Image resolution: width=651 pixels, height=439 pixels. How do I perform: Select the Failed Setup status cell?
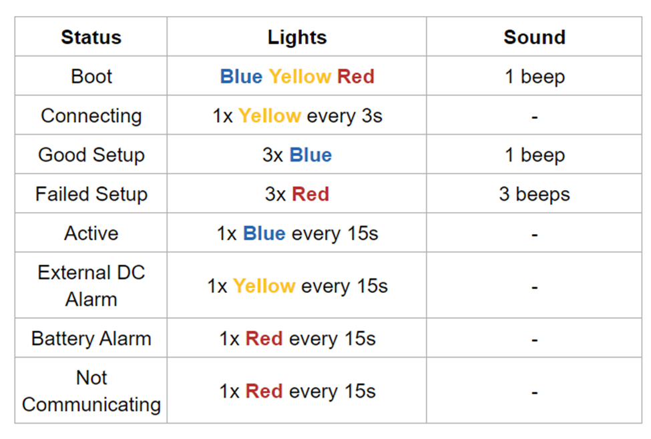point(91,193)
